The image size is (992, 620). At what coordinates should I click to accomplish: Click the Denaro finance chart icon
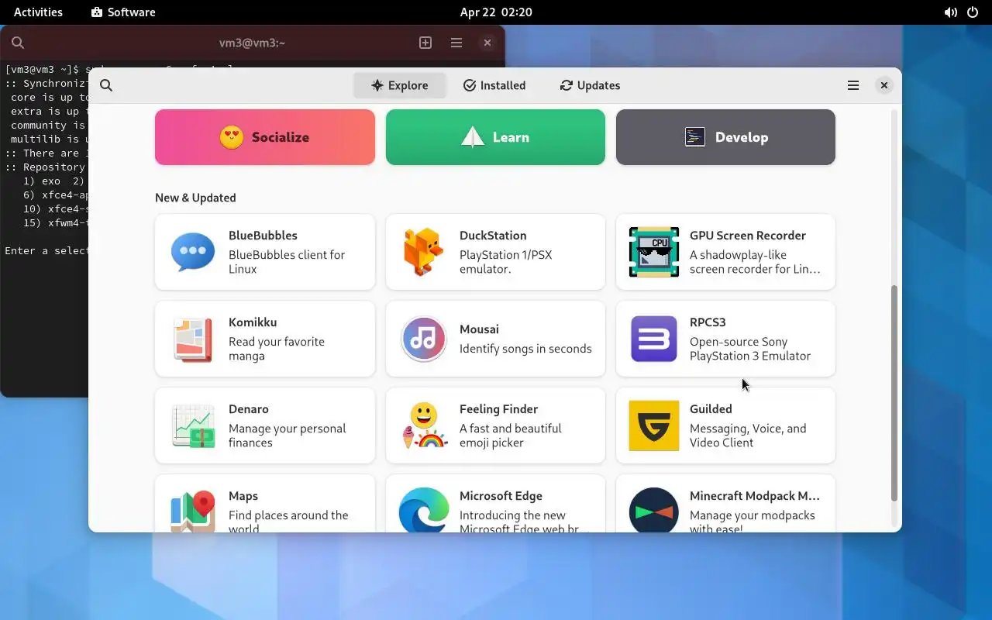pyautogui.click(x=193, y=425)
